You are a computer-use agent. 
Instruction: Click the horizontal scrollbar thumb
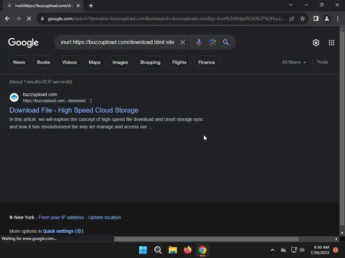click(206, 239)
